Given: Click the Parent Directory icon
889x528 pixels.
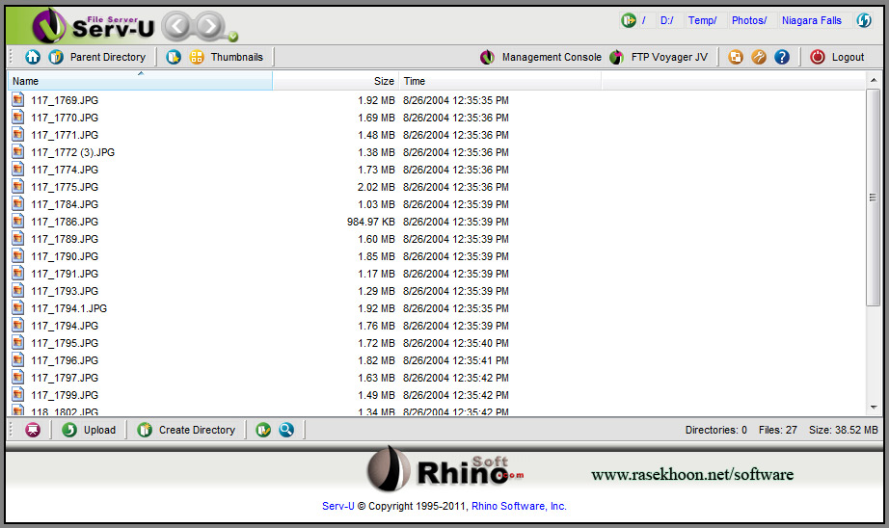Looking at the screenshot, I should [56, 57].
